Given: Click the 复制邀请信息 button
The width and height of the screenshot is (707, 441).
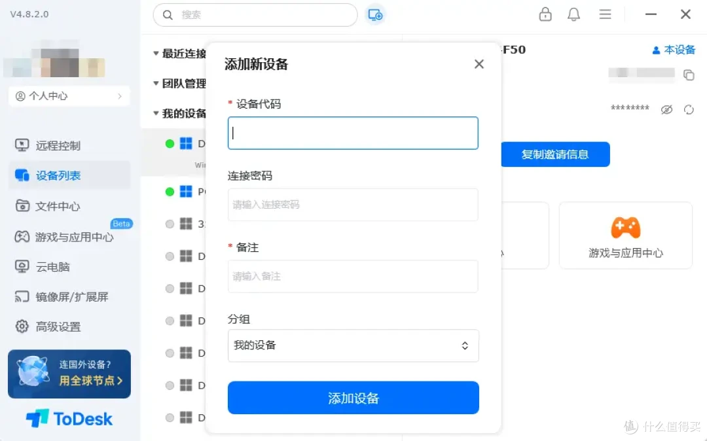Looking at the screenshot, I should [555, 154].
